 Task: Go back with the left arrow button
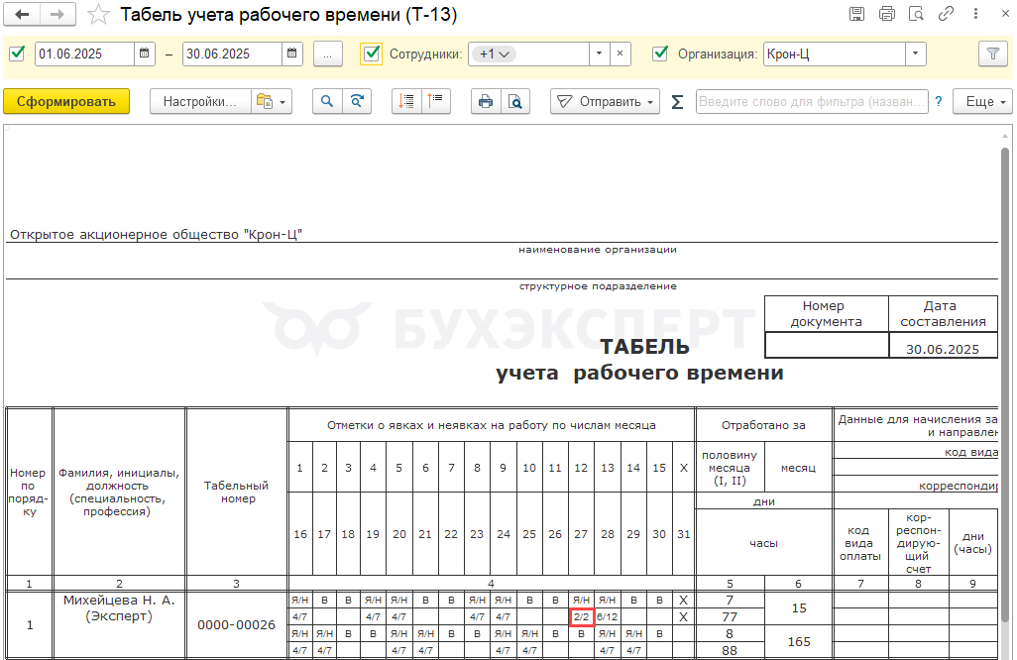(22, 14)
